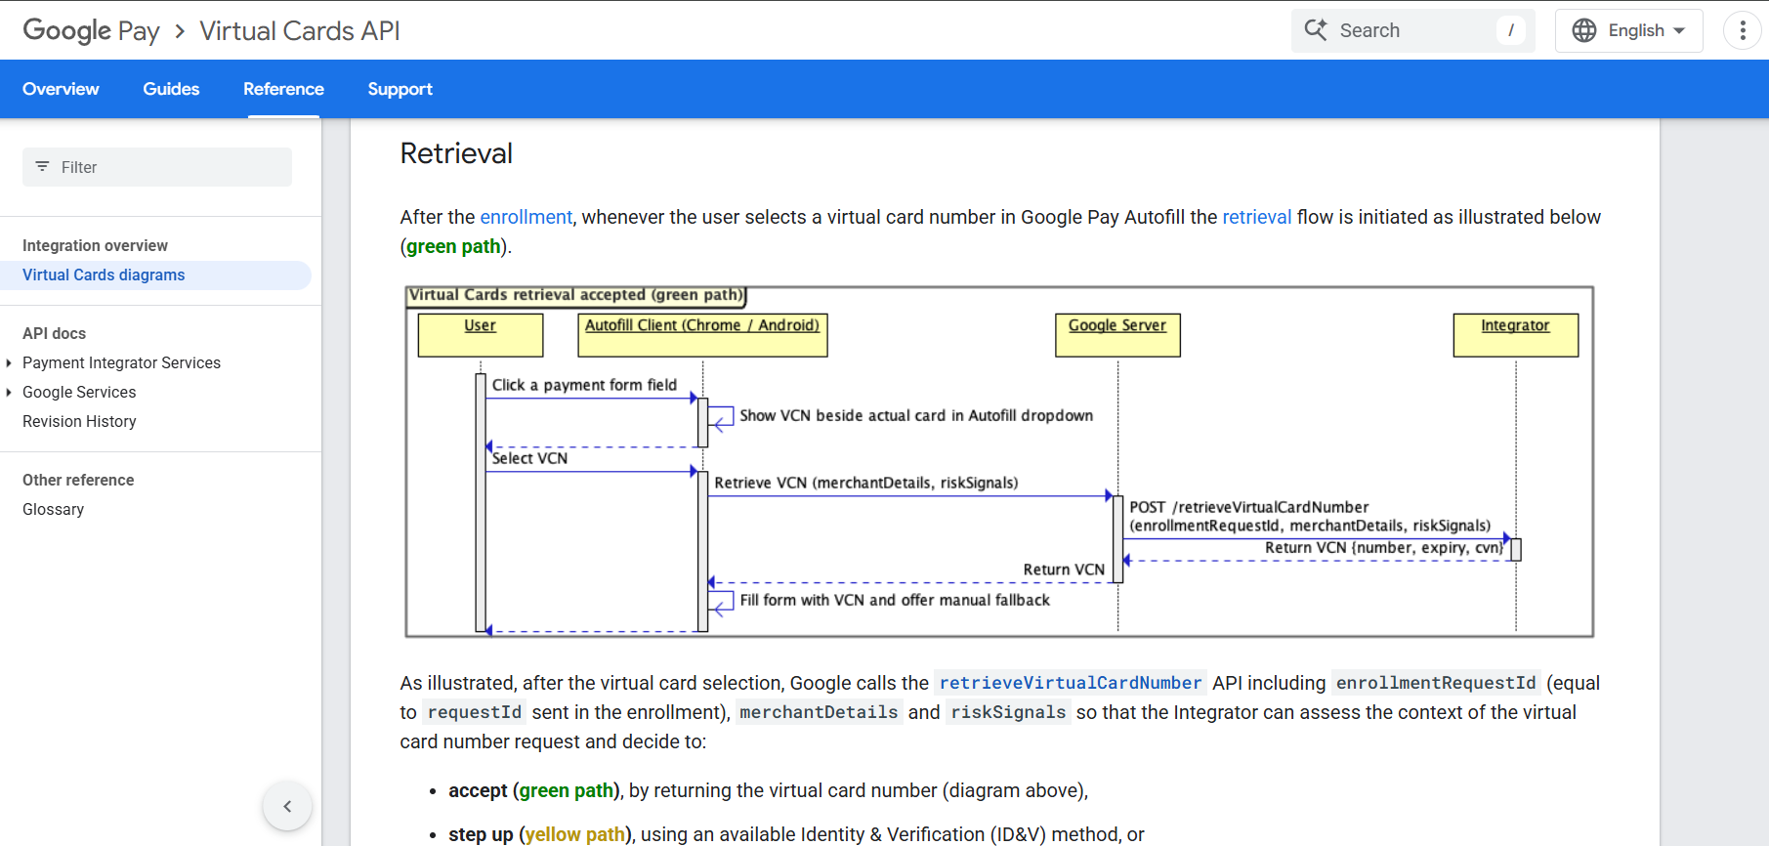Click the Other reference sidebar heading
The width and height of the screenshot is (1769, 846).
(x=78, y=480)
